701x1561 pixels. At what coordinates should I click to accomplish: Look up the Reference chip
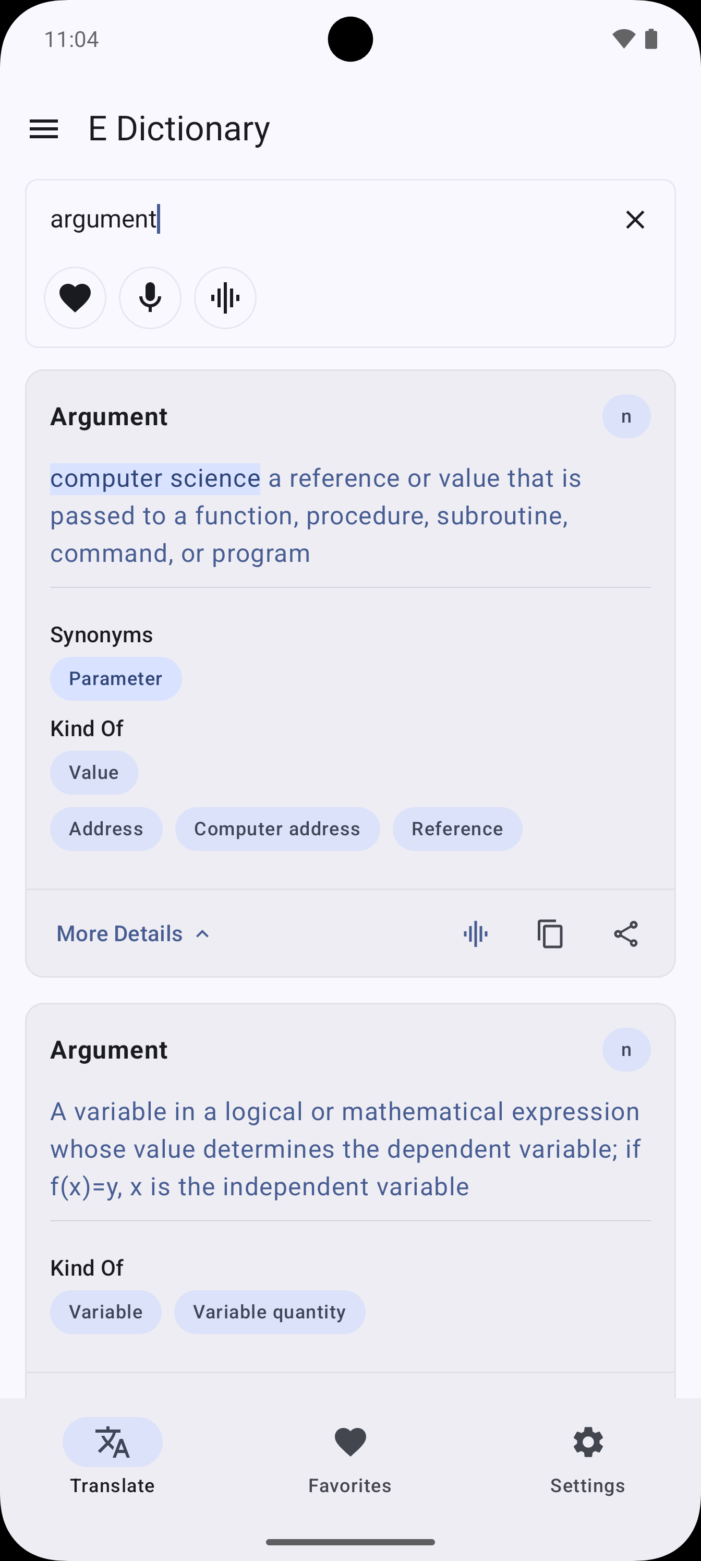pyautogui.click(x=457, y=829)
